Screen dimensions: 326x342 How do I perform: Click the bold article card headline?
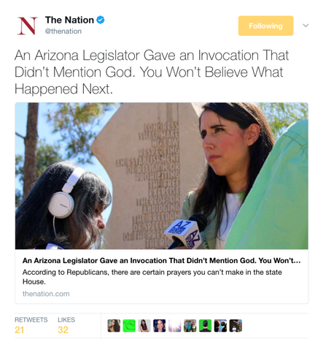161,261
